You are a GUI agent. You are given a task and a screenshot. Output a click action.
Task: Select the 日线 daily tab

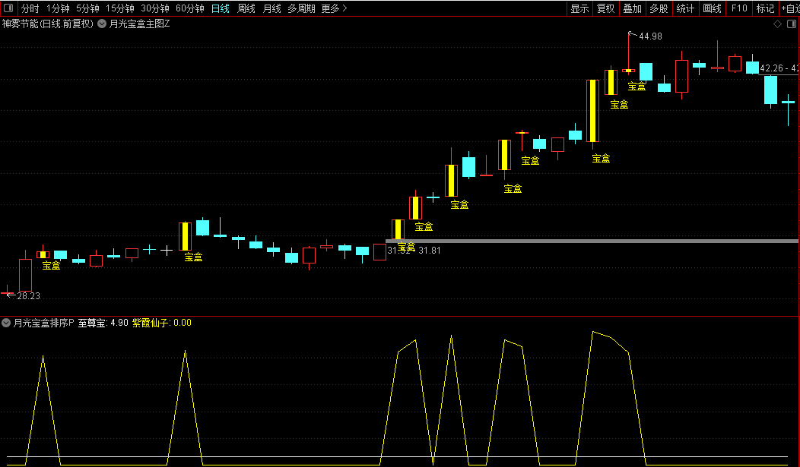tap(221, 8)
